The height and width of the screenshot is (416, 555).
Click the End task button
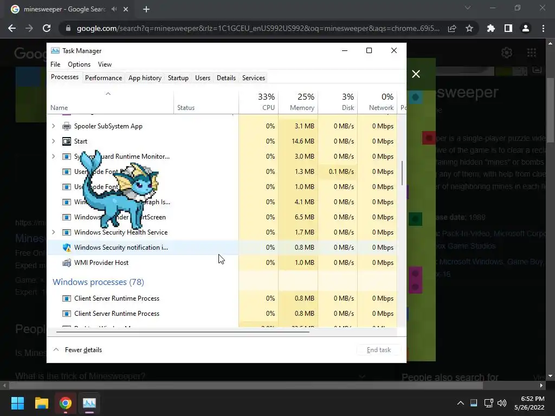[x=379, y=350]
